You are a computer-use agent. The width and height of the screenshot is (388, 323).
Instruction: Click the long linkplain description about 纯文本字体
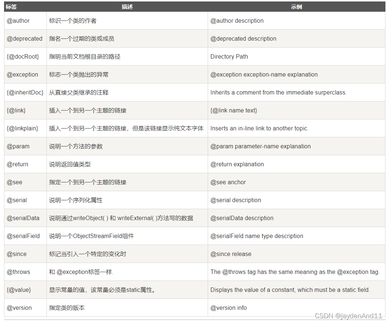(x=126, y=129)
